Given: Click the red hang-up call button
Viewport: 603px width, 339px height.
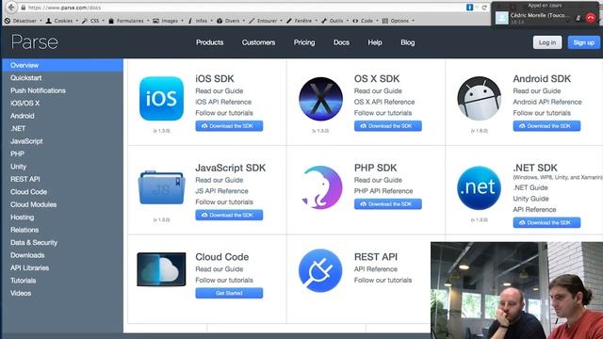Looking at the screenshot, I should coord(591,18).
